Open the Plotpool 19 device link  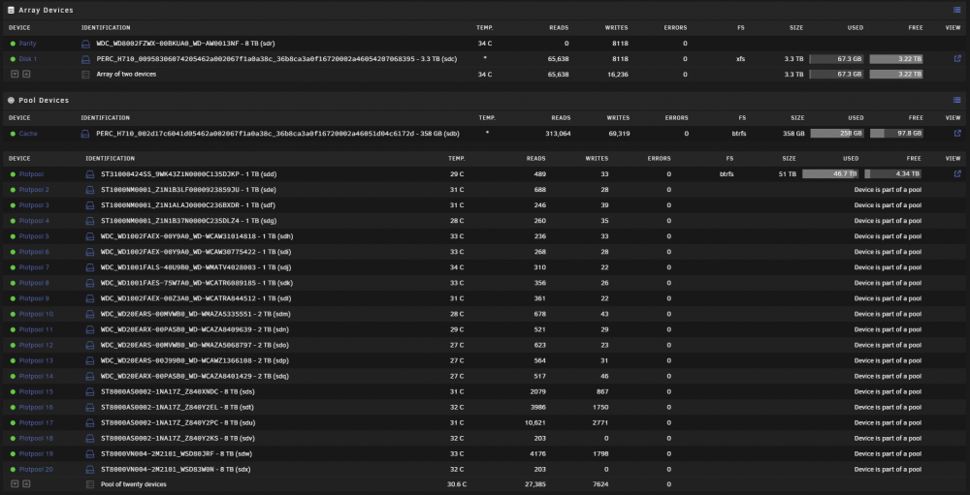(36, 453)
